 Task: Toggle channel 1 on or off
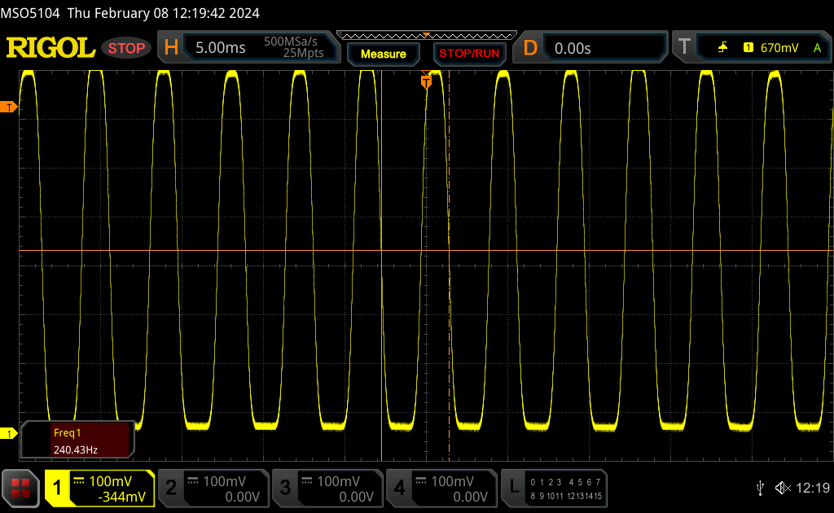pyautogui.click(x=57, y=488)
